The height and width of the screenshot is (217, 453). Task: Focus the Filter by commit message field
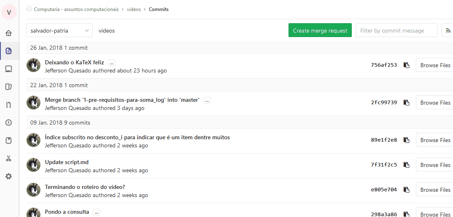(x=397, y=30)
